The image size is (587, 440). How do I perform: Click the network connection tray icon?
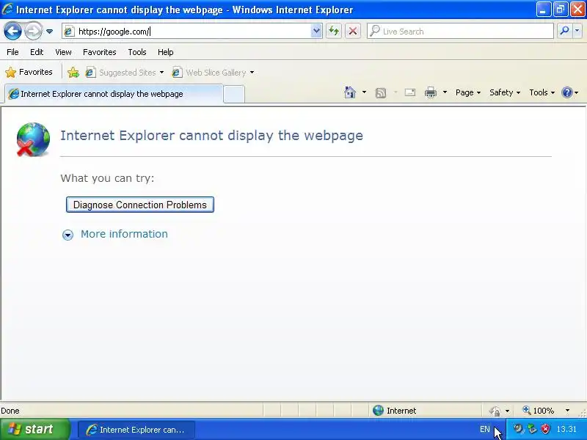click(x=532, y=429)
